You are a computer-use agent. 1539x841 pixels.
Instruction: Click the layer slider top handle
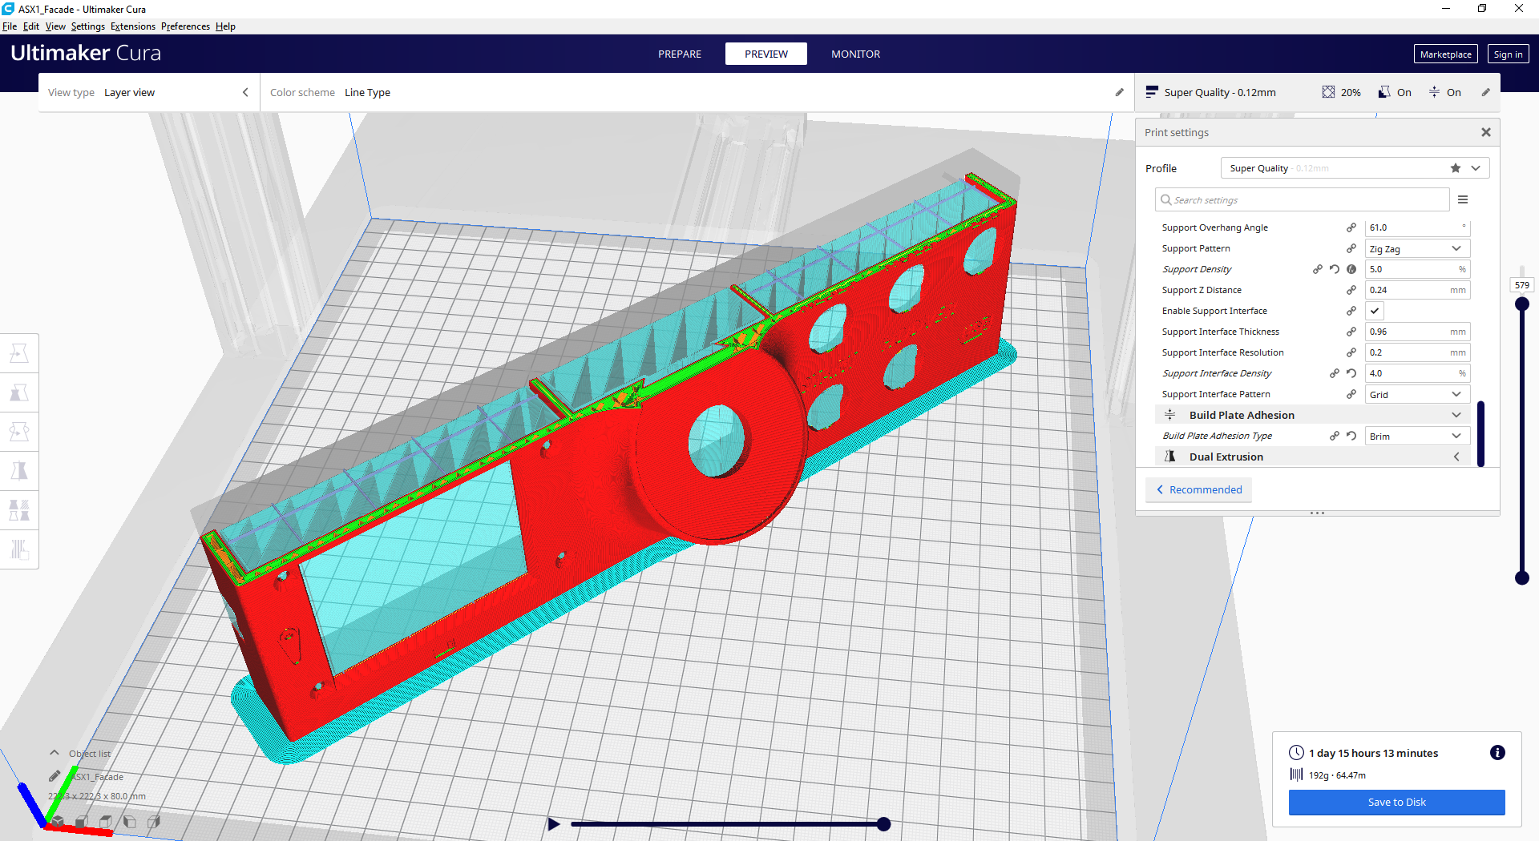coord(1522,304)
